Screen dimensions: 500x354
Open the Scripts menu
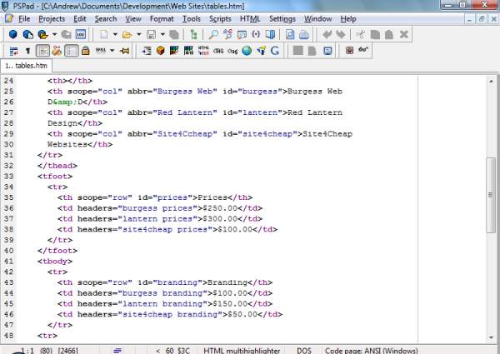point(220,19)
